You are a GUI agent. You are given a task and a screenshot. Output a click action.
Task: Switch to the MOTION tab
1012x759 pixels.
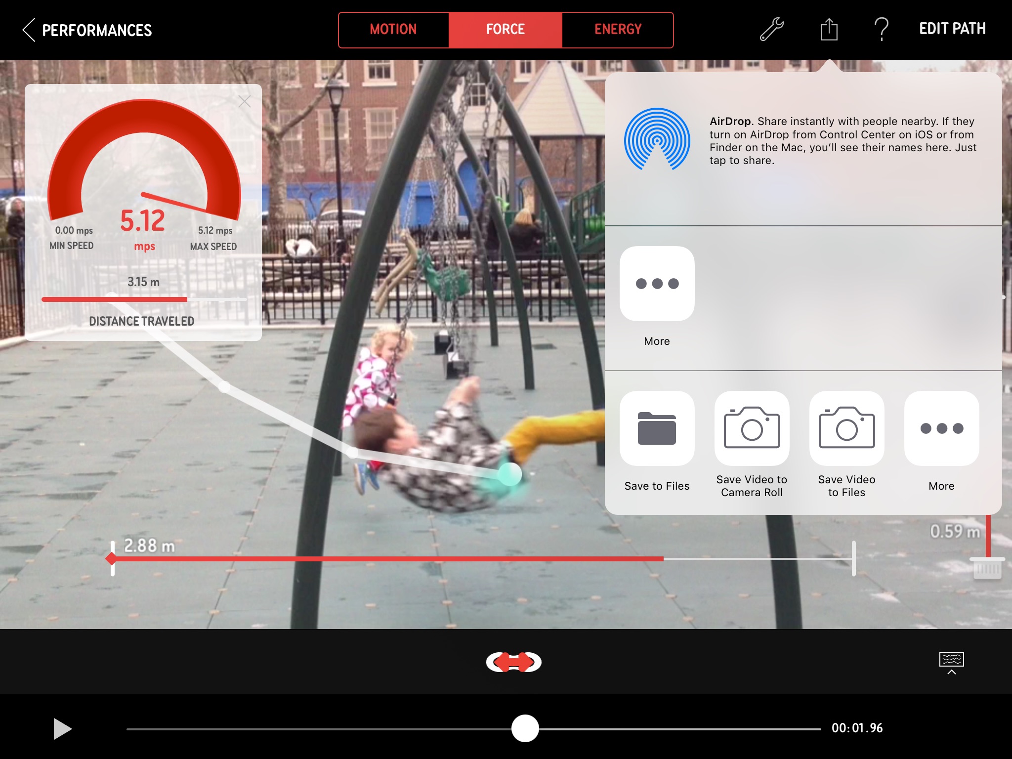pos(393,30)
